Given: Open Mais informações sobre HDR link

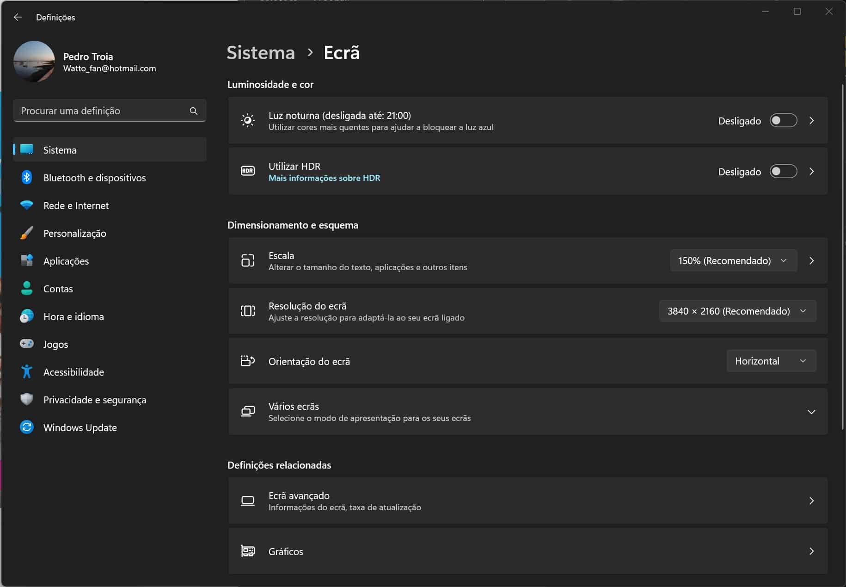Looking at the screenshot, I should coord(324,178).
